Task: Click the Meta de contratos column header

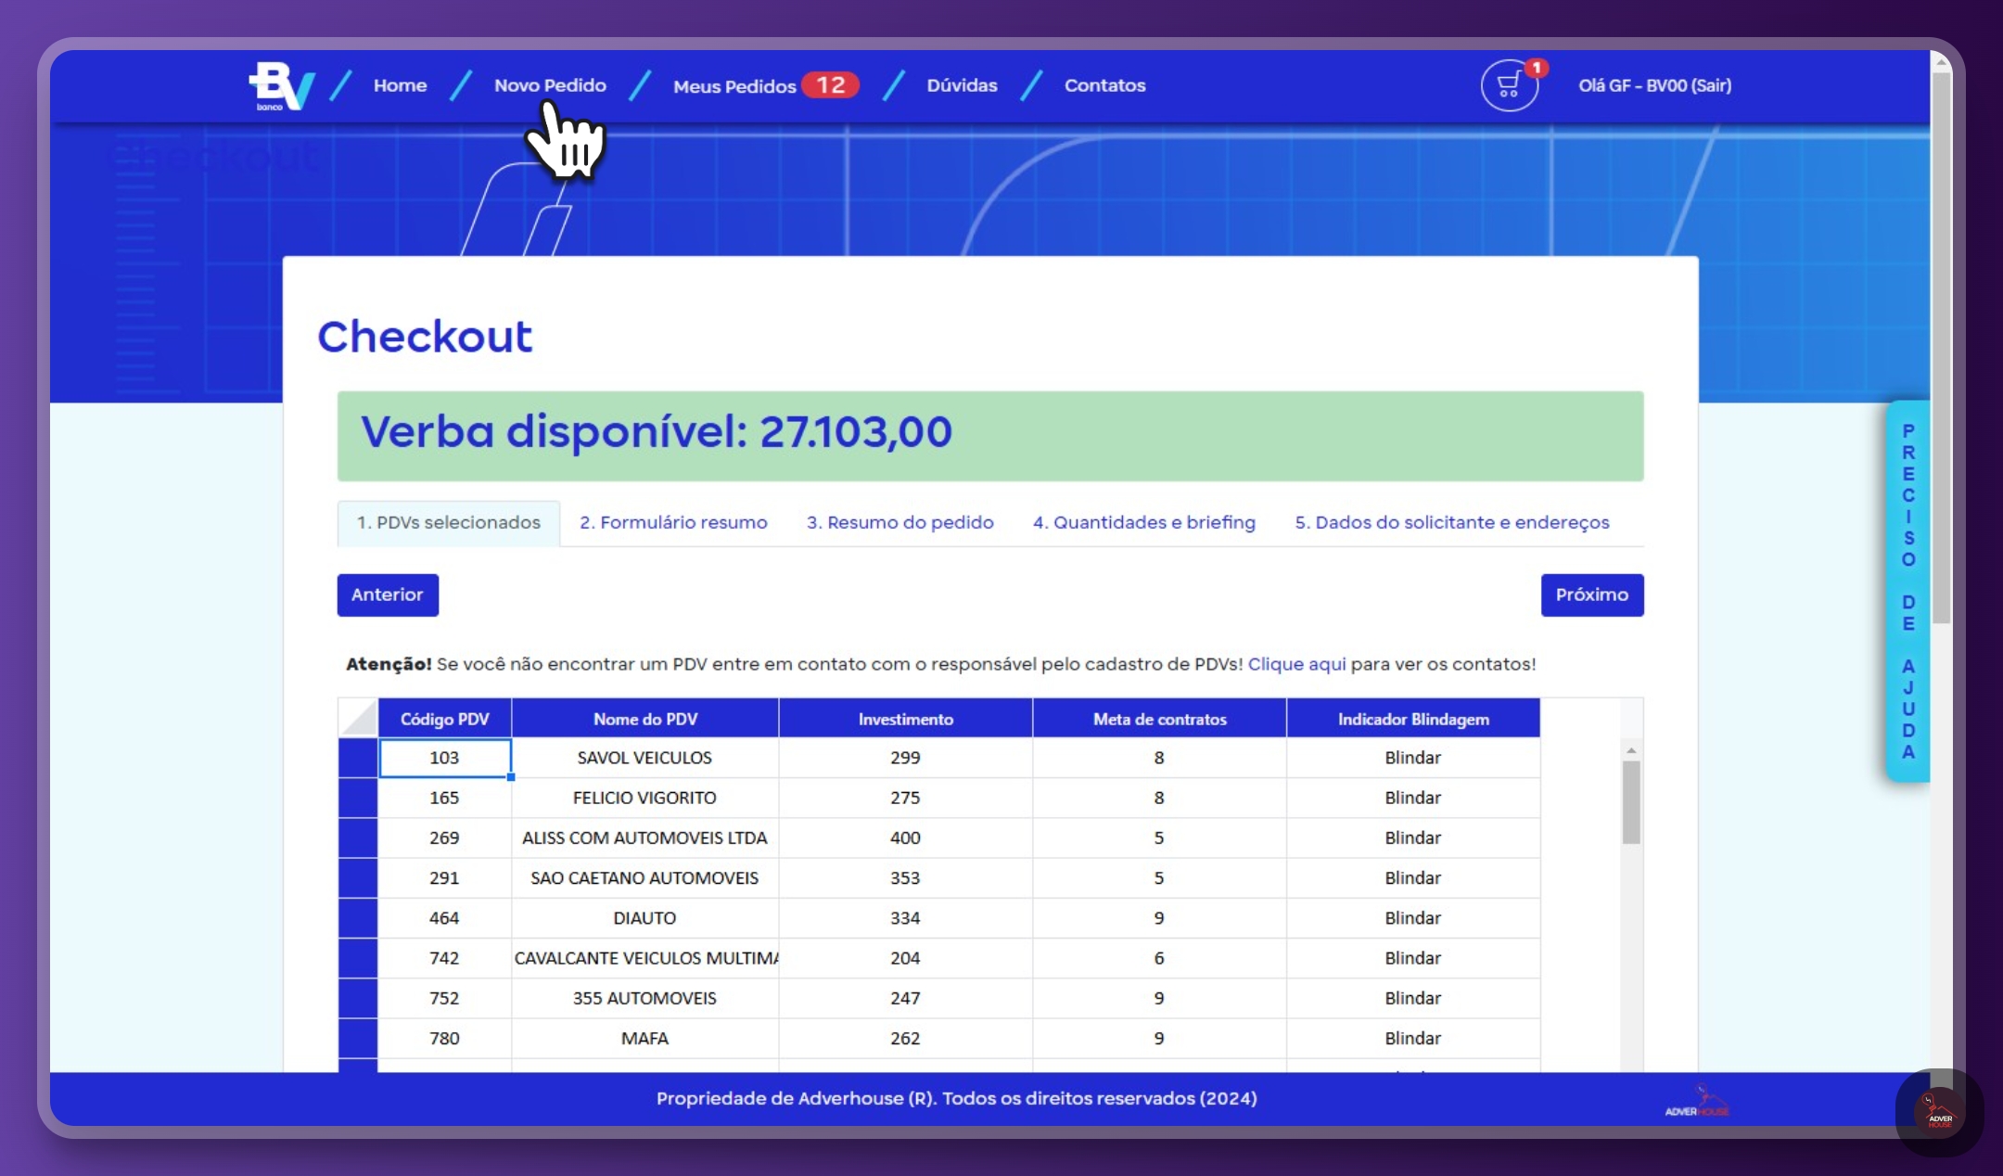Action: pos(1159,719)
